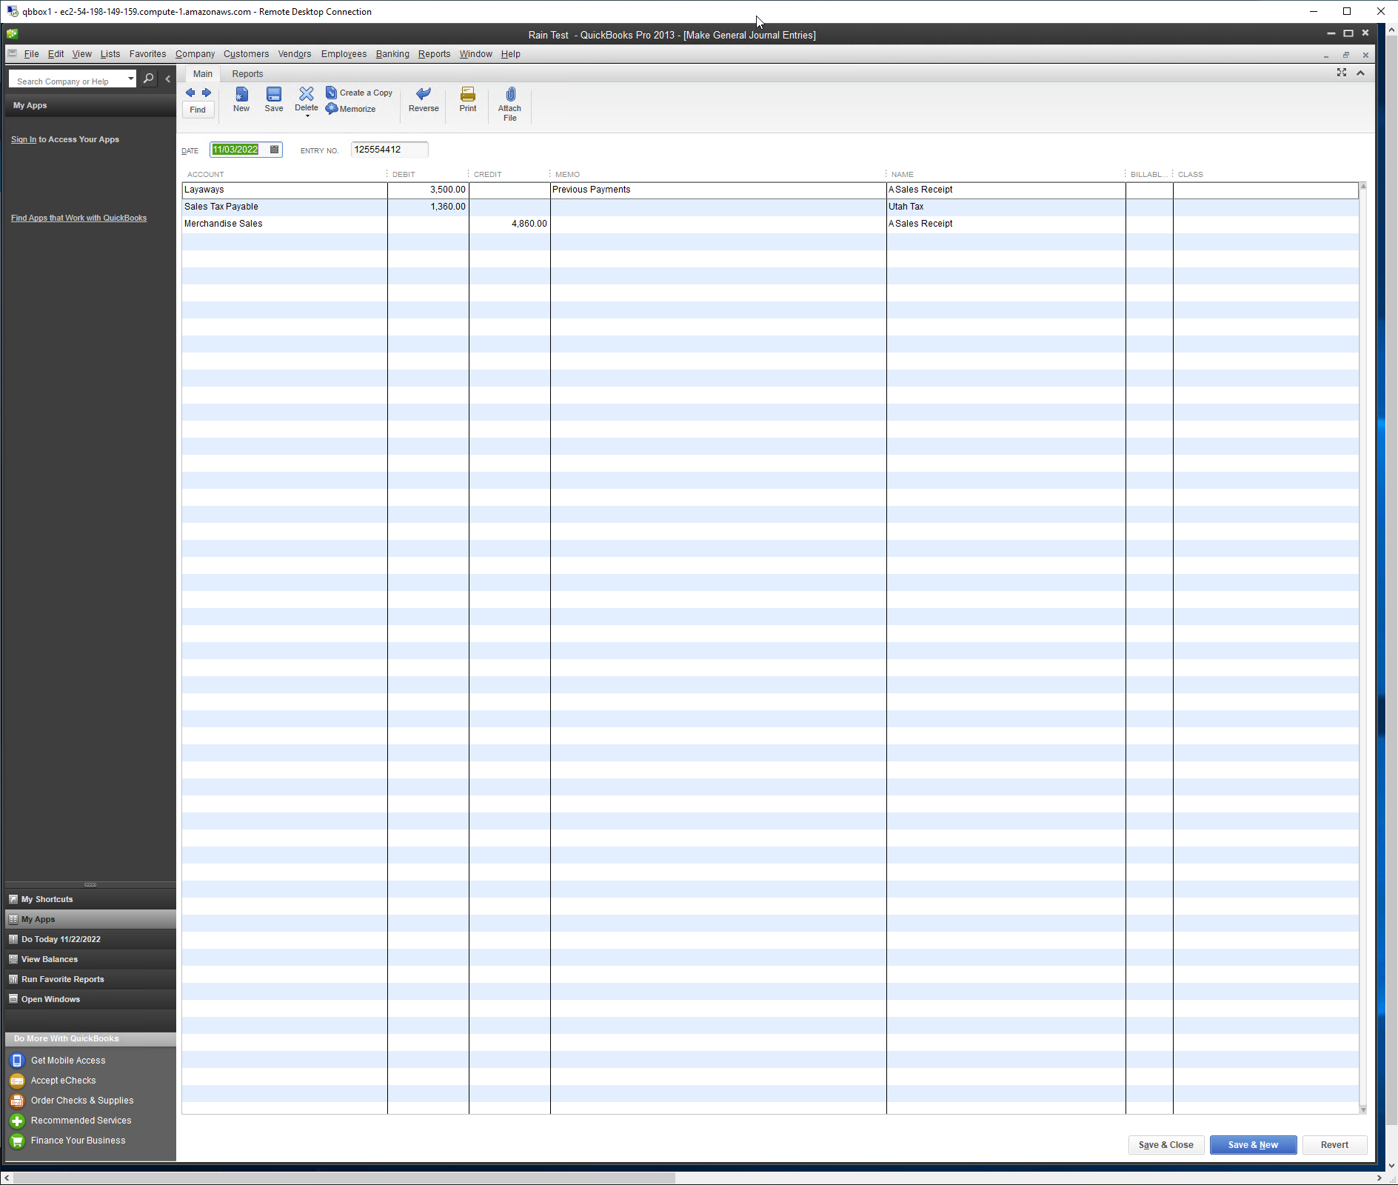
Task: Click Finance Your Business cart icon
Action: click(x=17, y=1141)
